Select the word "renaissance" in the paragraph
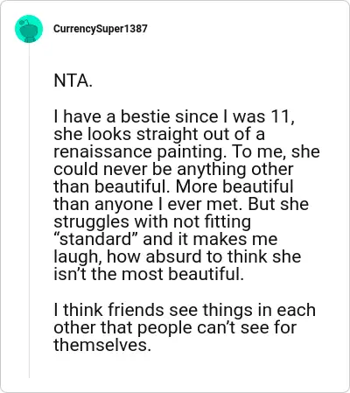350x393 pixels. coord(103,151)
